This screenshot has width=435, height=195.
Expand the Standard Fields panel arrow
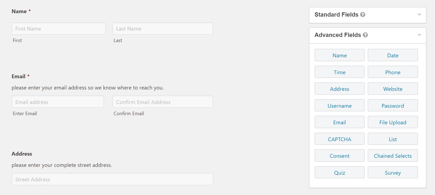[x=419, y=15]
